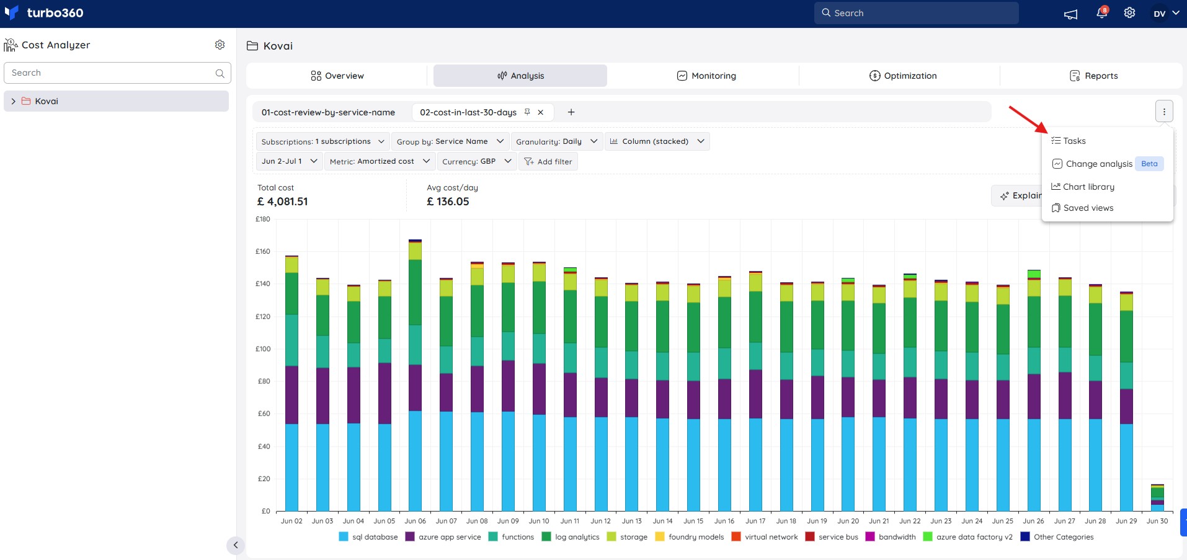Switch to the Monitoring tab
Image resolution: width=1187 pixels, height=560 pixels.
(706, 76)
